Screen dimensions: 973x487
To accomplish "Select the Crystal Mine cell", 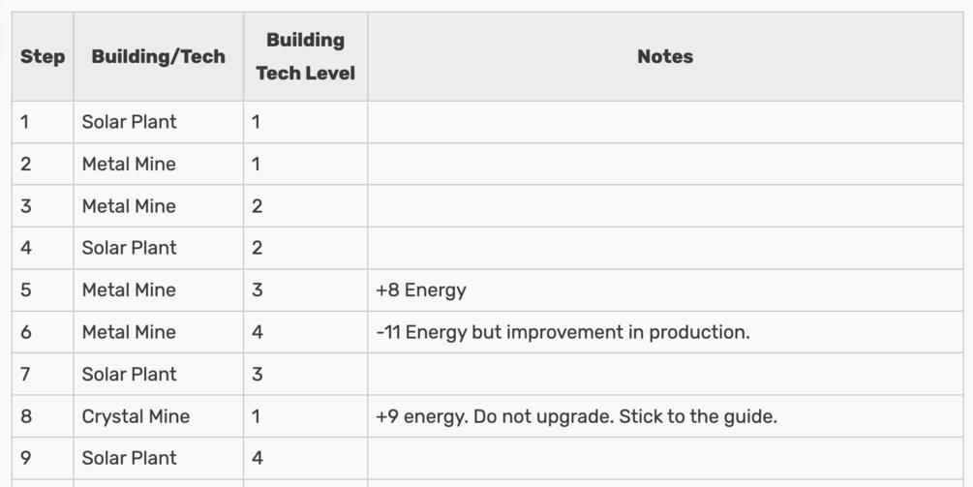I will point(136,416).
